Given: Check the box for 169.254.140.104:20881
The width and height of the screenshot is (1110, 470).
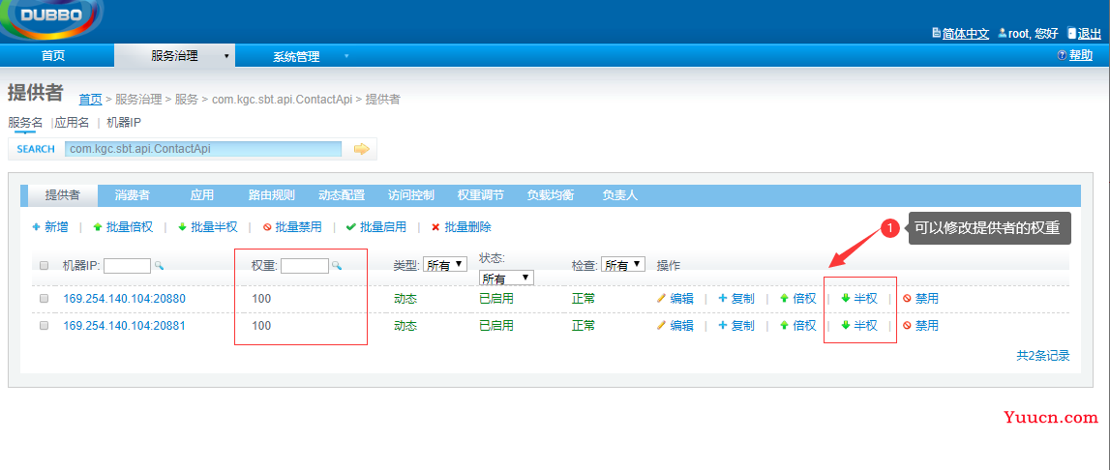Looking at the screenshot, I should pos(44,326).
